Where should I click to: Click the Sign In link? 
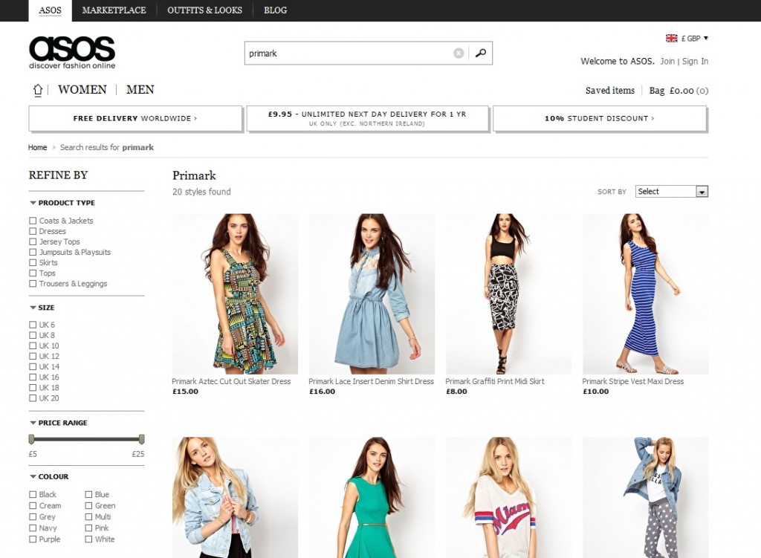[x=695, y=61]
